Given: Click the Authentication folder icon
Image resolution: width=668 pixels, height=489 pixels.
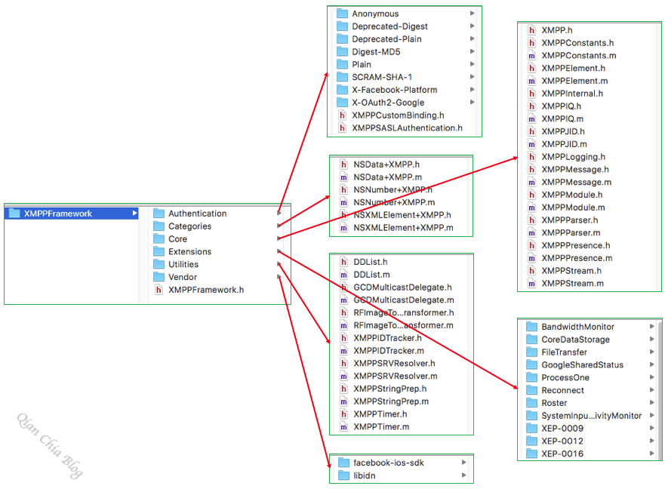Looking at the screenshot, I should [159, 214].
